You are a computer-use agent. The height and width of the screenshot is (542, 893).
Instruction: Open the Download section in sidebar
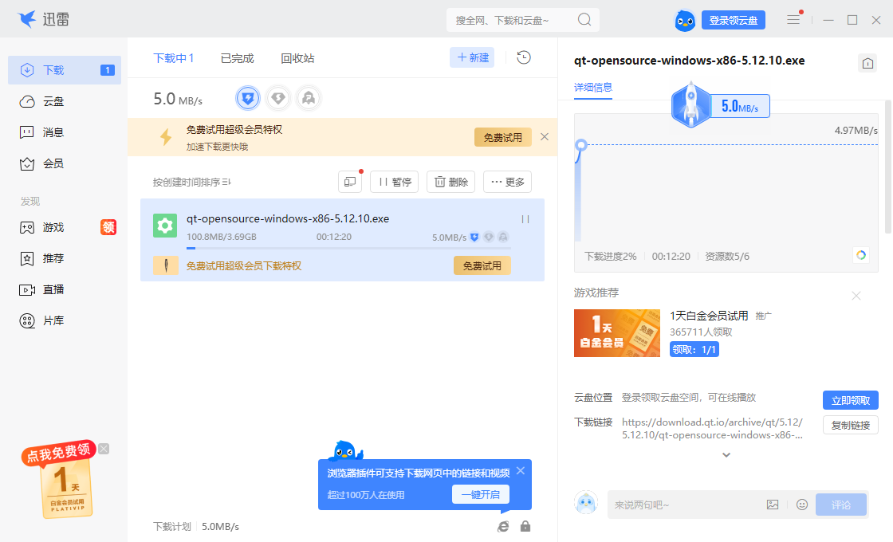pos(65,70)
